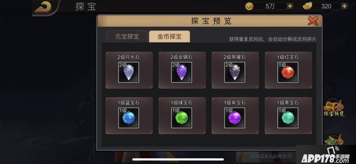Add more ingots with plus button
Screen dimensions: 356x164
tap(345, 6)
